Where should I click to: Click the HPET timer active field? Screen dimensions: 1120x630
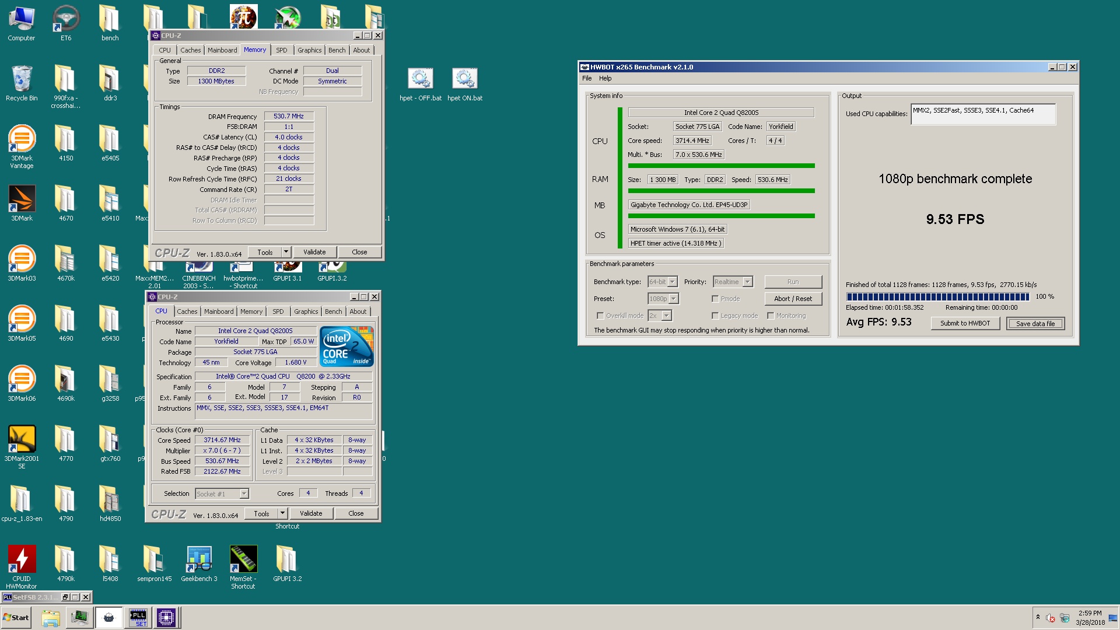[676, 243]
